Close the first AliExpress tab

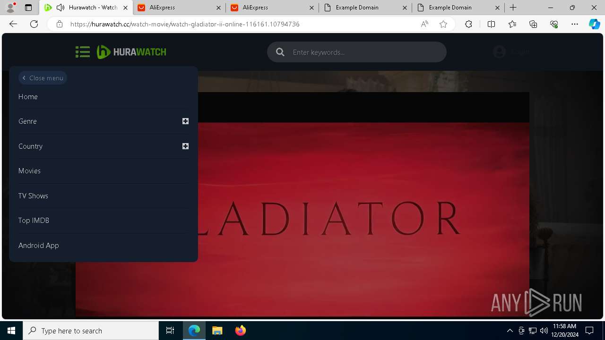tap(218, 8)
